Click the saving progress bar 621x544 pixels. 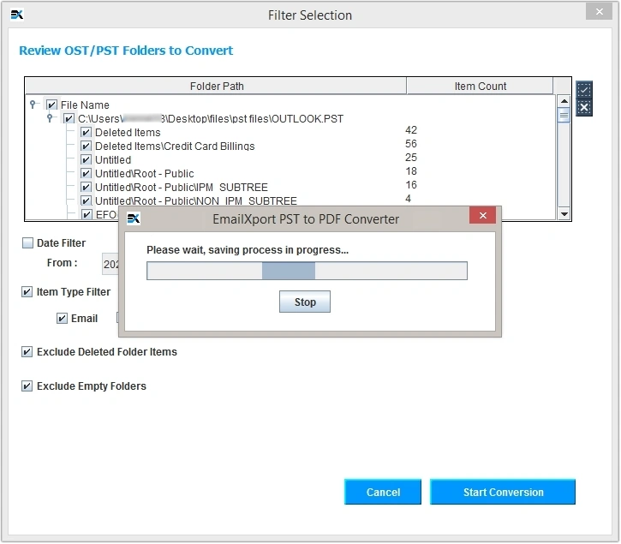(307, 271)
